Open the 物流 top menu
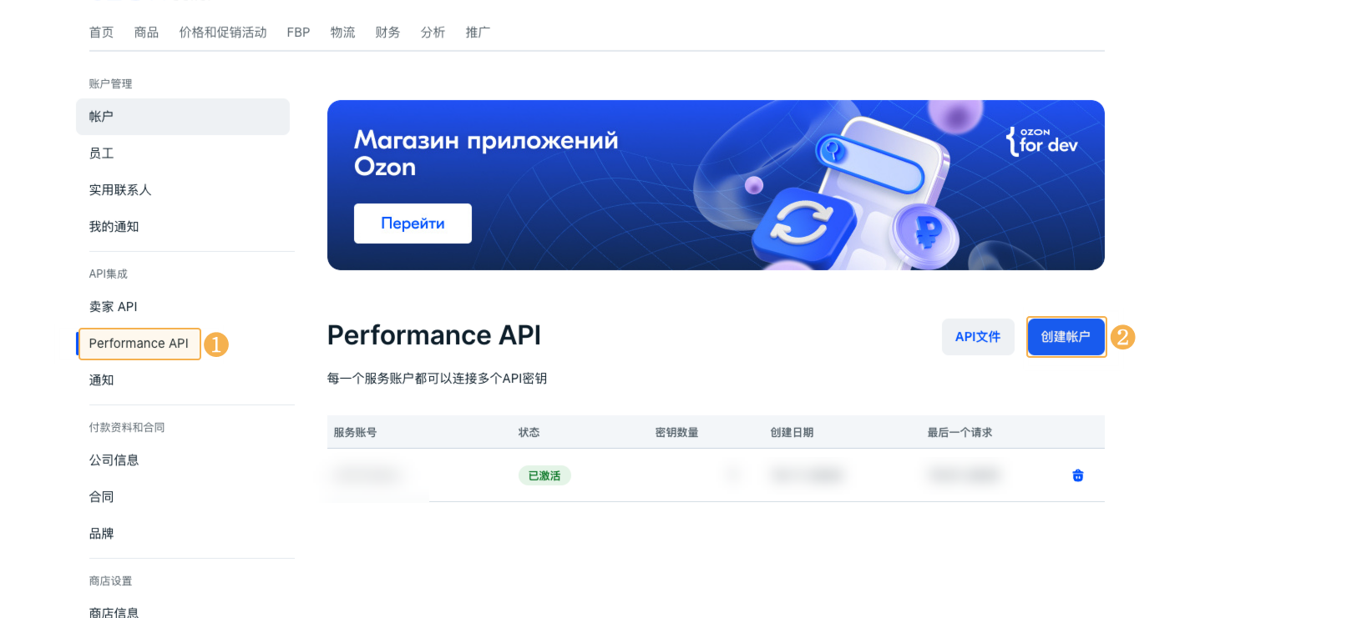 [x=342, y=33]
